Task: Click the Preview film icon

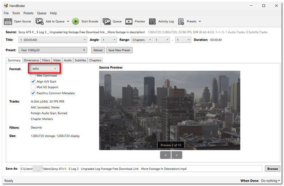Action: (129, 21)
